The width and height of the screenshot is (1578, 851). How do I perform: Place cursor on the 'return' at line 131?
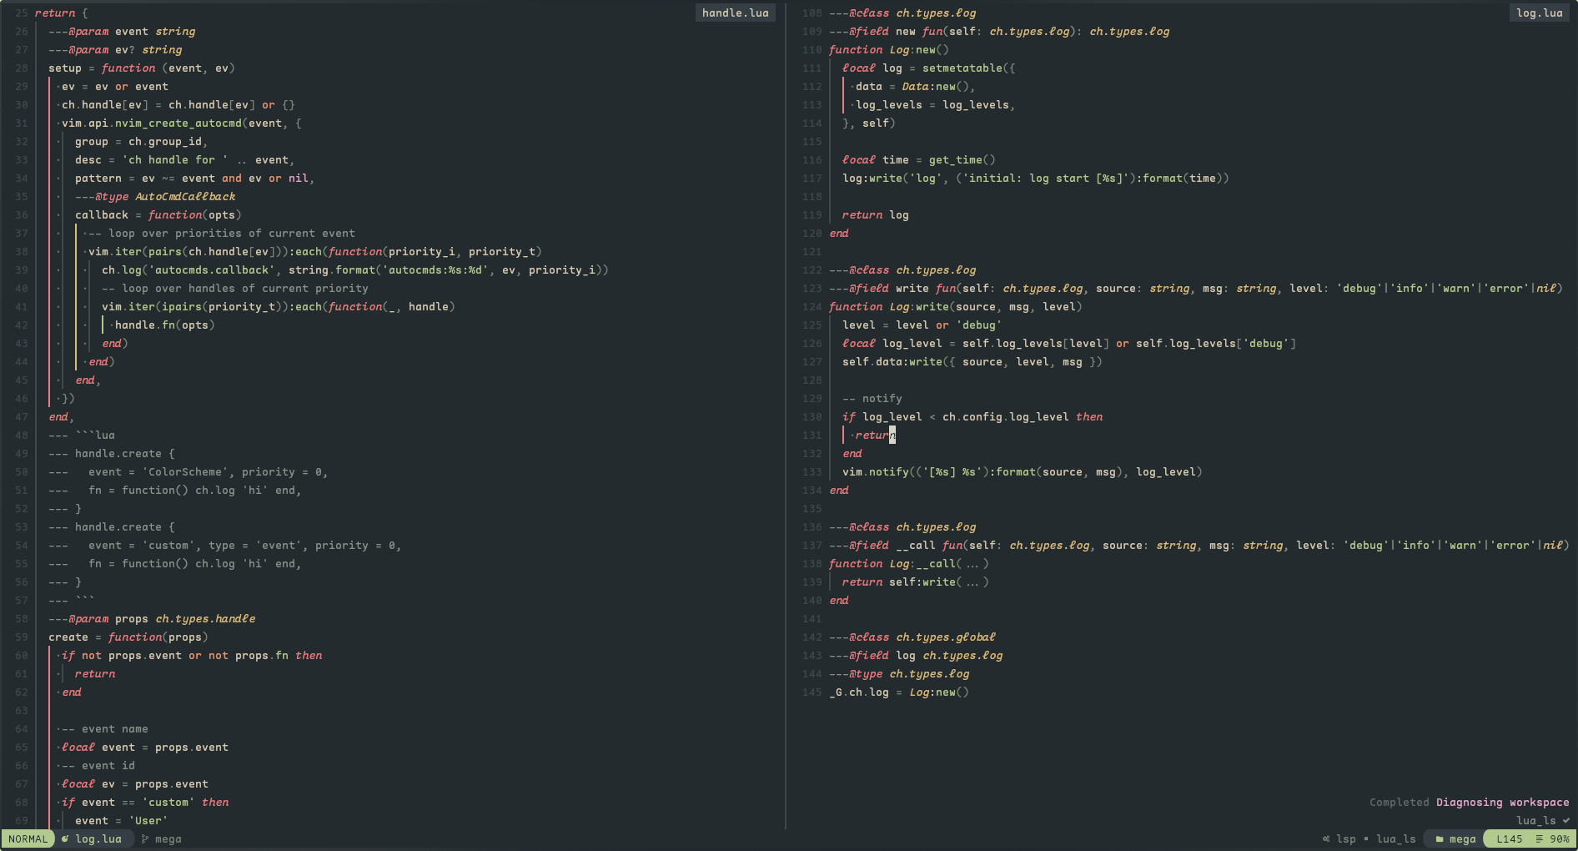tap(875, 435)
